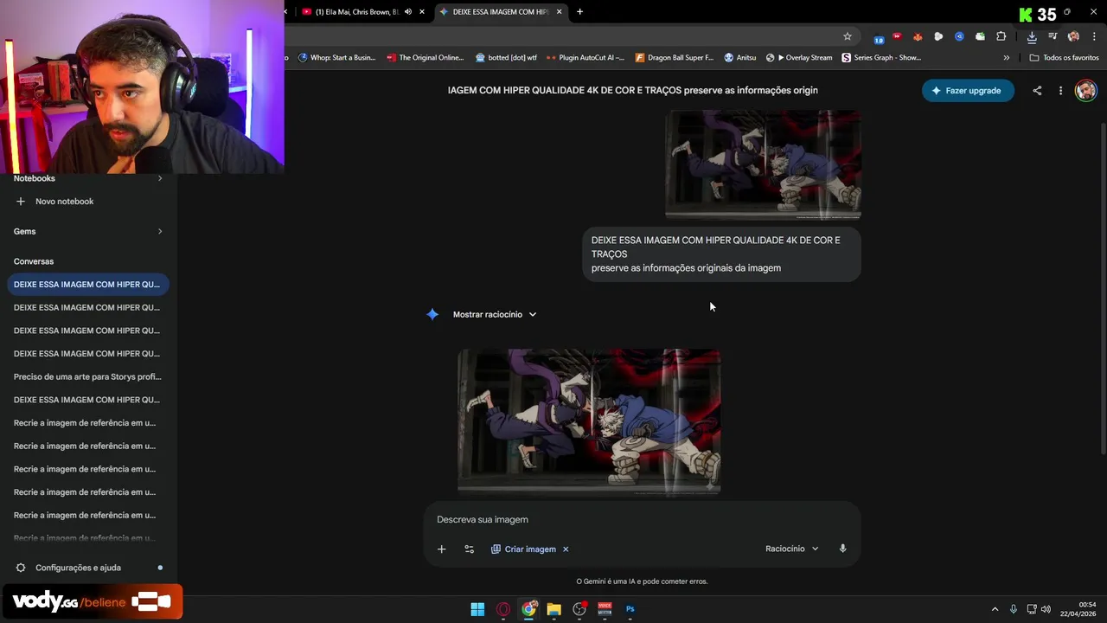Click the Chrome profile avatar in toolbar

pyautogui.click(x=1073, y=36)
